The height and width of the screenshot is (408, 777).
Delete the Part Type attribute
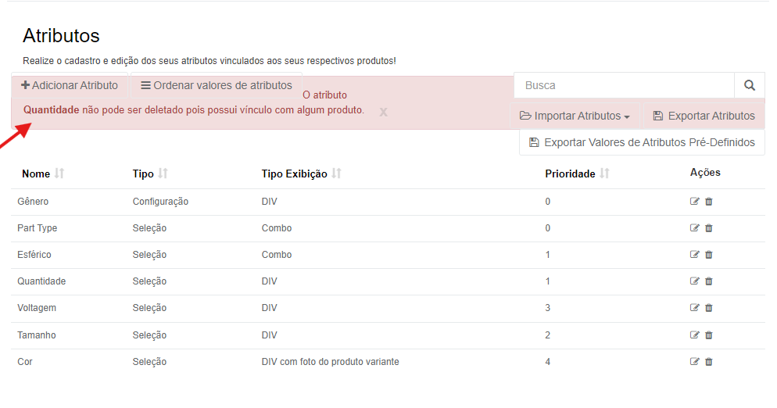[x=709, y=228]
